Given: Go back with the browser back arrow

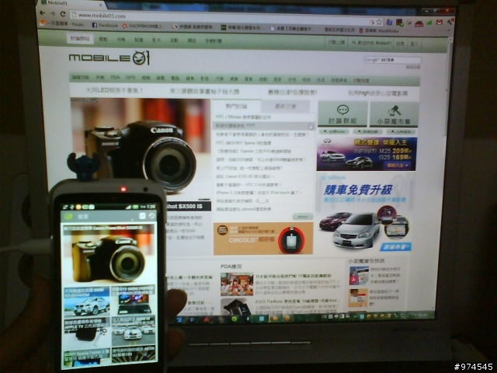Looking at the screenshot, I should point(42,13).
